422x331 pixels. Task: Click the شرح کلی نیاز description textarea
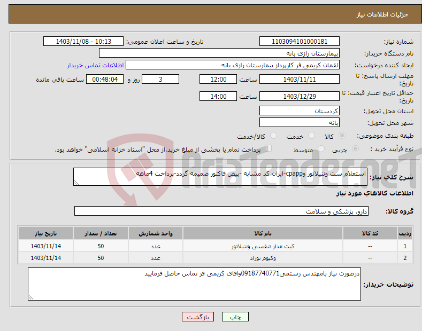[x=220, y=177]
